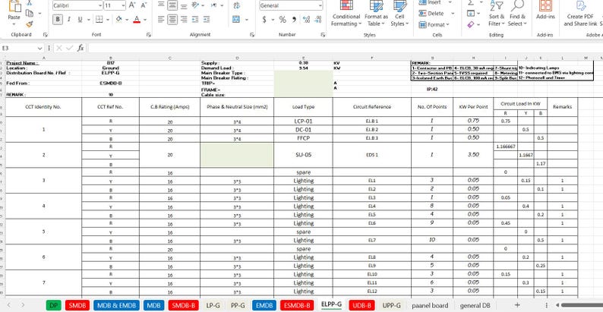Decrease font size with smaller A icon
Viewport: 603px width, 312px height.
coord(144,5)
